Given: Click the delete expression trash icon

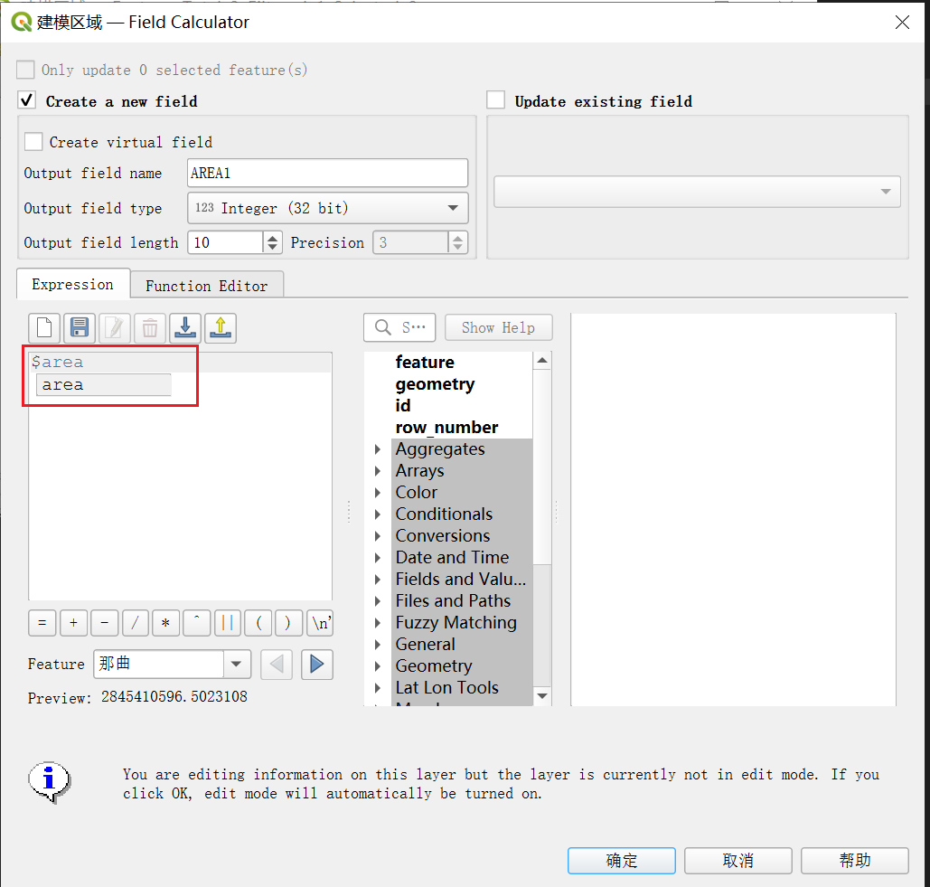Looking at the screenshot, I should point(150,327).
